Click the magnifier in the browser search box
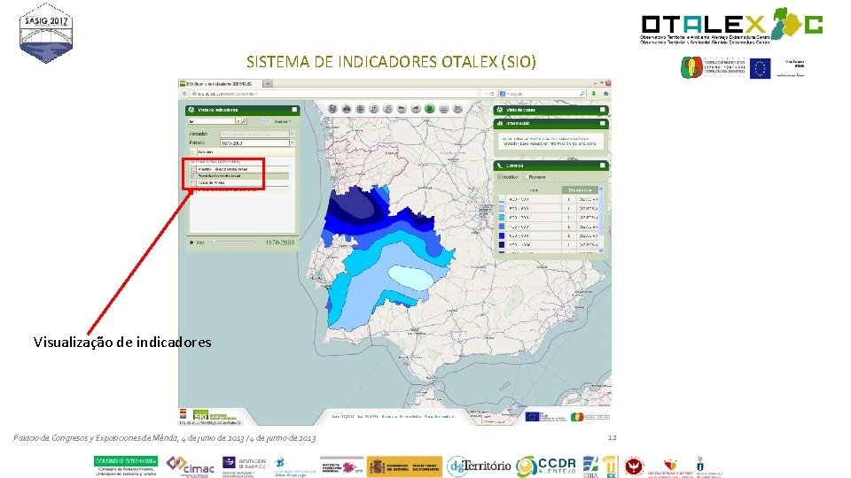The image size is (851, 478). click(582, 94)
